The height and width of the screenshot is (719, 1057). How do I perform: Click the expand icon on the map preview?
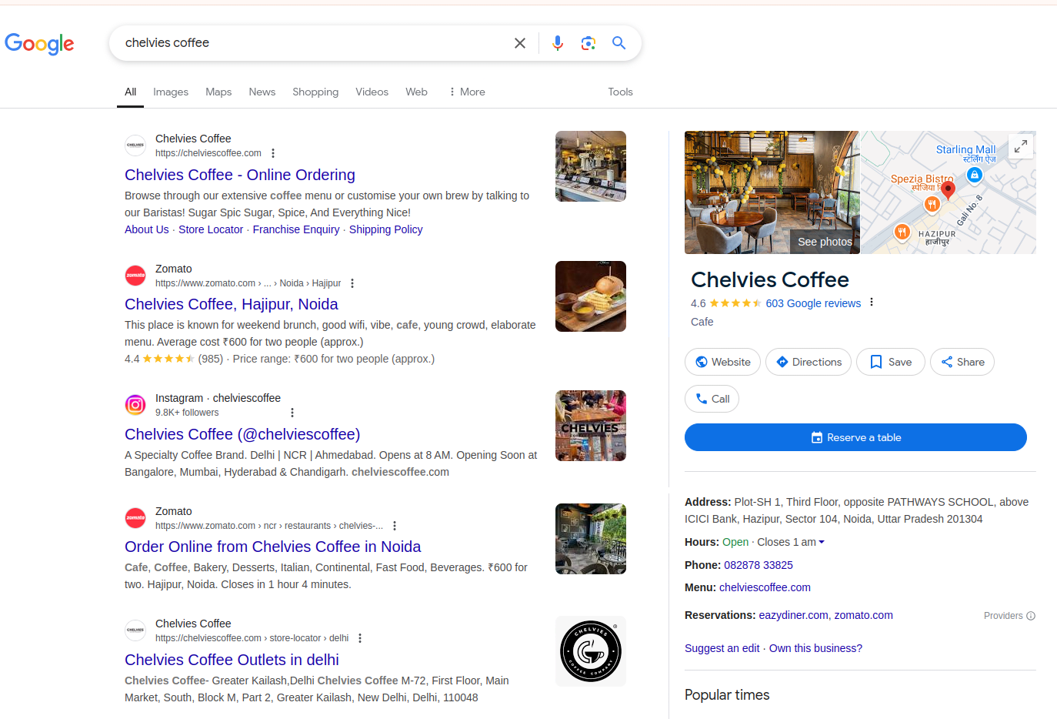click(x=1021, y=145)
